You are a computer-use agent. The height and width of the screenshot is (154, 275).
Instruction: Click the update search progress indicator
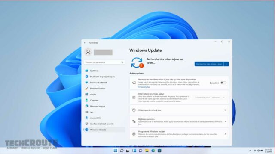coord(147,65)
